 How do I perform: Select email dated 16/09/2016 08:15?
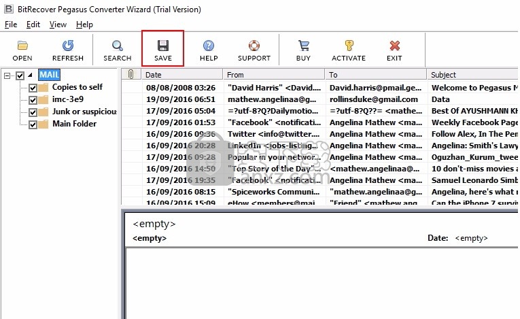coord(181,192)
